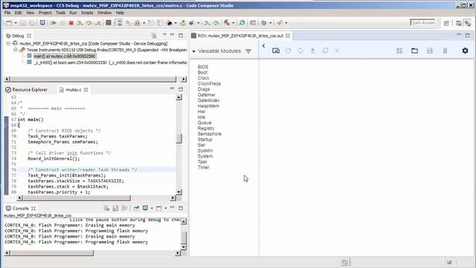Click the Viewable Modules filter icon

coord(248,51)
